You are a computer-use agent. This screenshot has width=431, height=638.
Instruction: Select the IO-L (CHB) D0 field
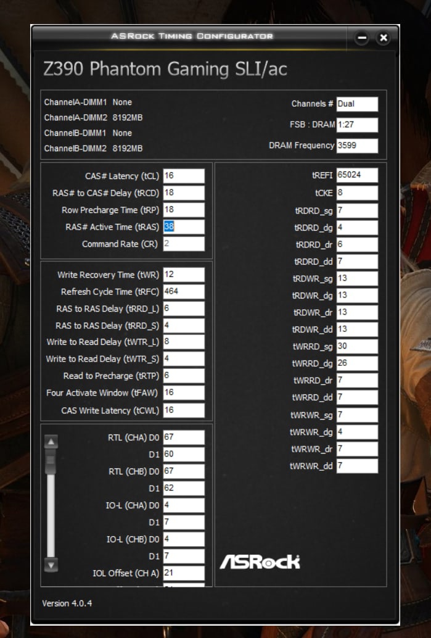point(184,539)
